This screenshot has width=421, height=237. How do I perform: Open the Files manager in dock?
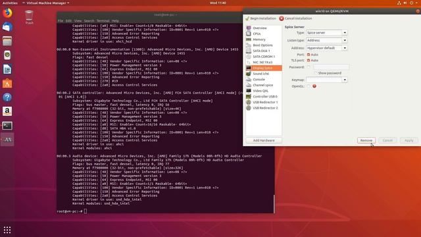coord(7,41)
